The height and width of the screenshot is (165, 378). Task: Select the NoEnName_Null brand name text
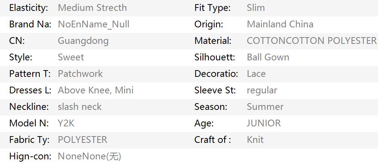93,24
